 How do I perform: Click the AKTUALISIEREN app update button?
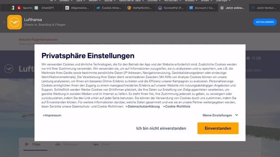[x=265, y=22]
